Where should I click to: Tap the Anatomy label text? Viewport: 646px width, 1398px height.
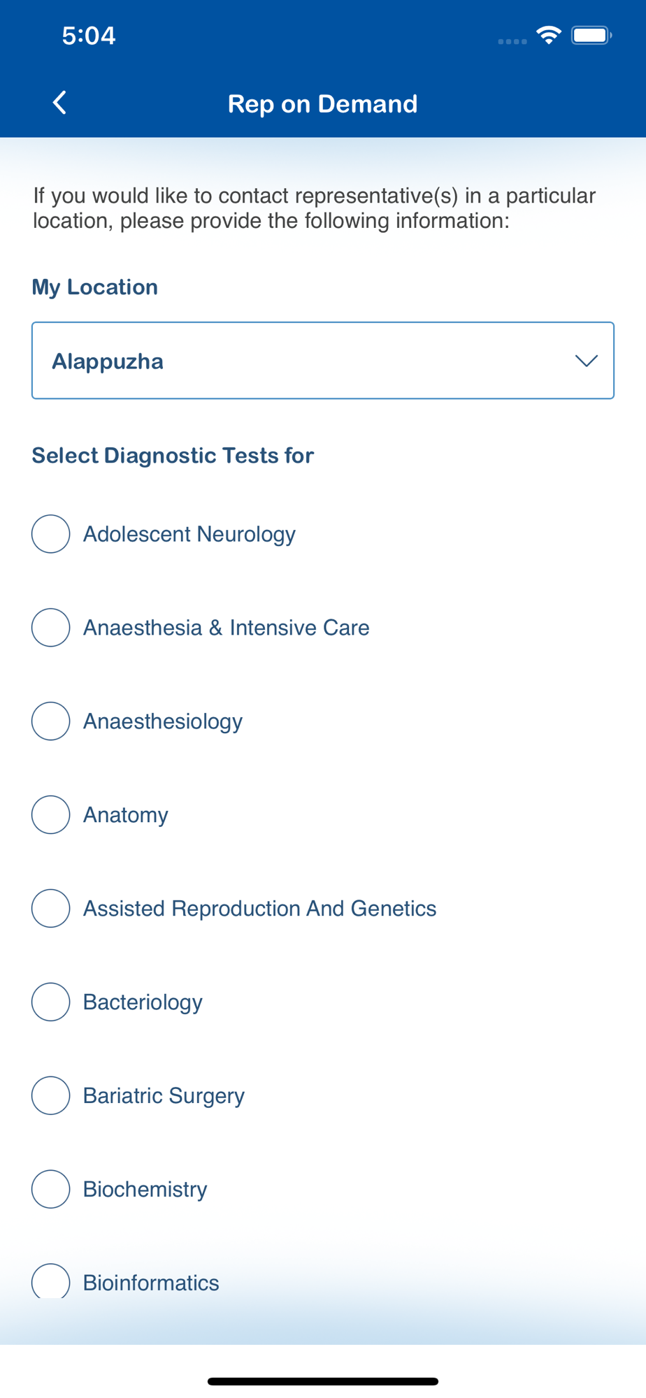point(126,815)
